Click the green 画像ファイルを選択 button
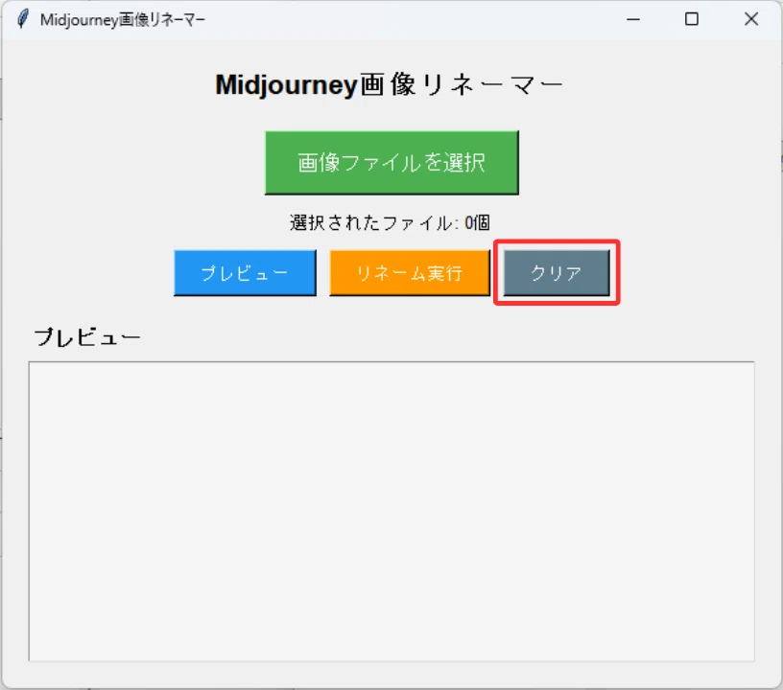783x690 pixels. click(391, 163)
